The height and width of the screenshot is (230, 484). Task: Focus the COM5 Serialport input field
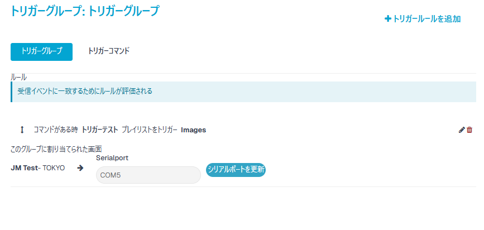[148, 175]
